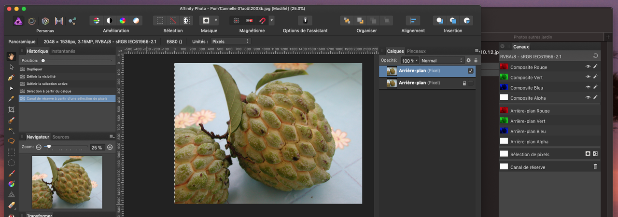Open Options de l'assistant

coord(305,21)
